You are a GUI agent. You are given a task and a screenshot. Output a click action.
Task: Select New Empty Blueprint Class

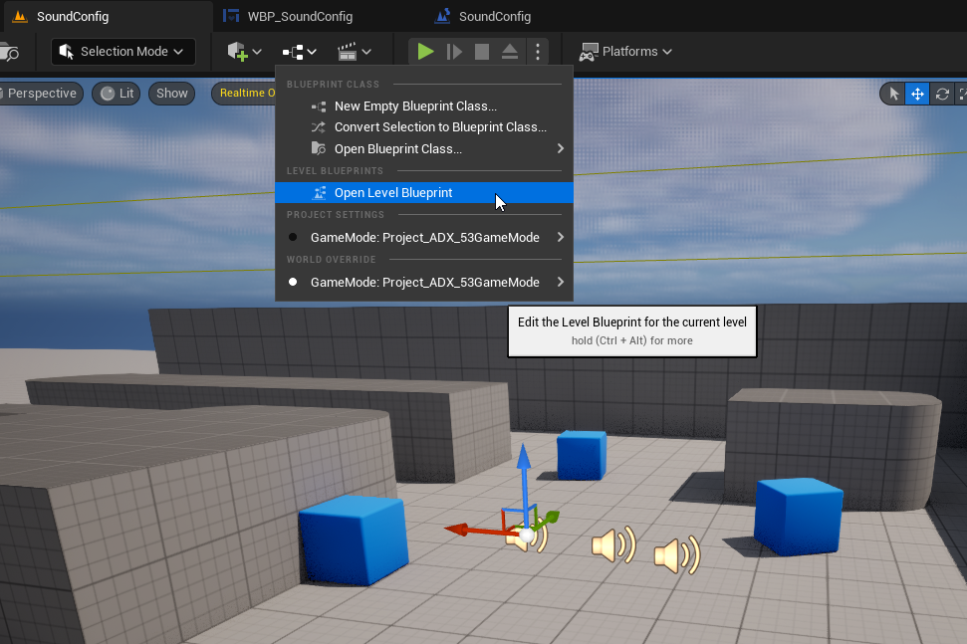click(423, 106)
